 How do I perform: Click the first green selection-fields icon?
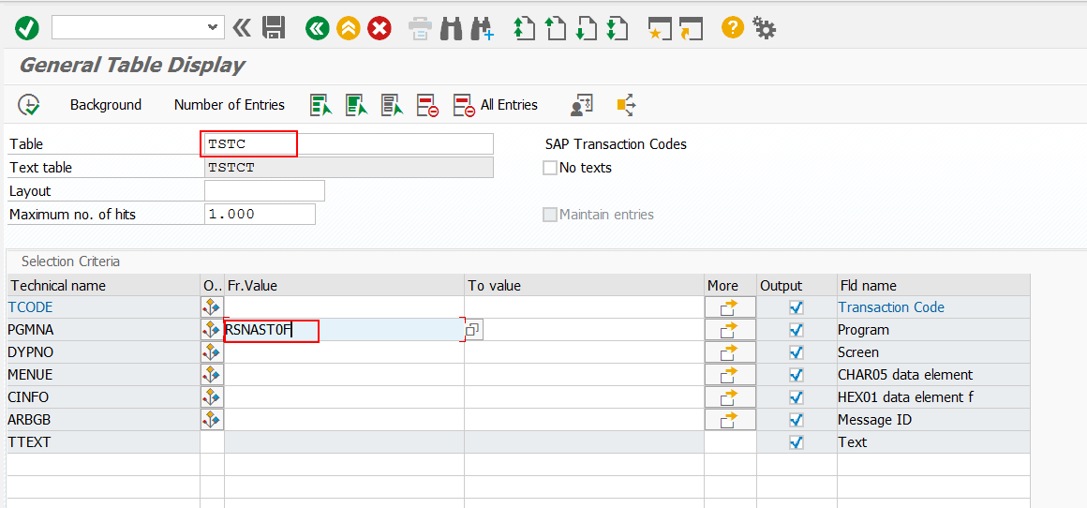pos(321,105)
